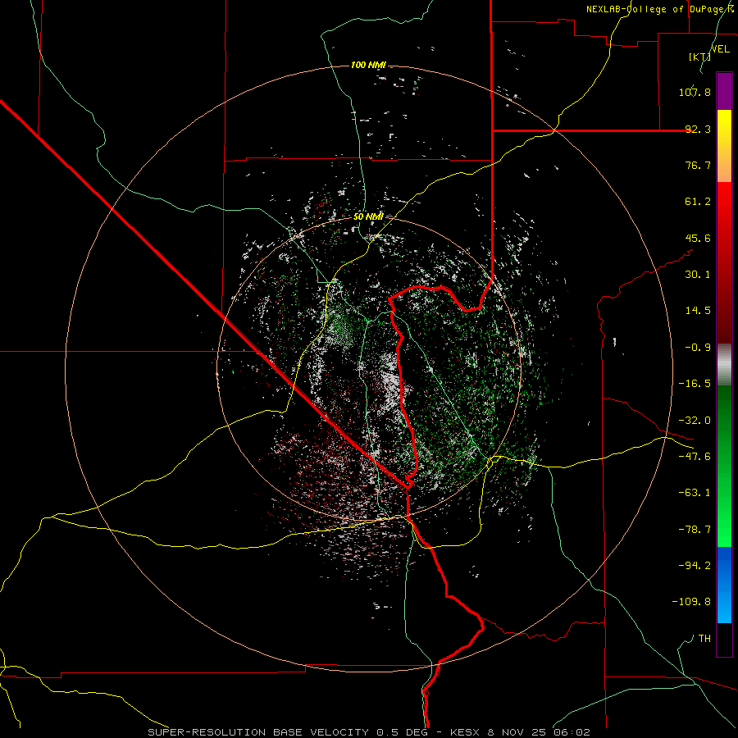Select the VEL legend title

click(721, 49)
